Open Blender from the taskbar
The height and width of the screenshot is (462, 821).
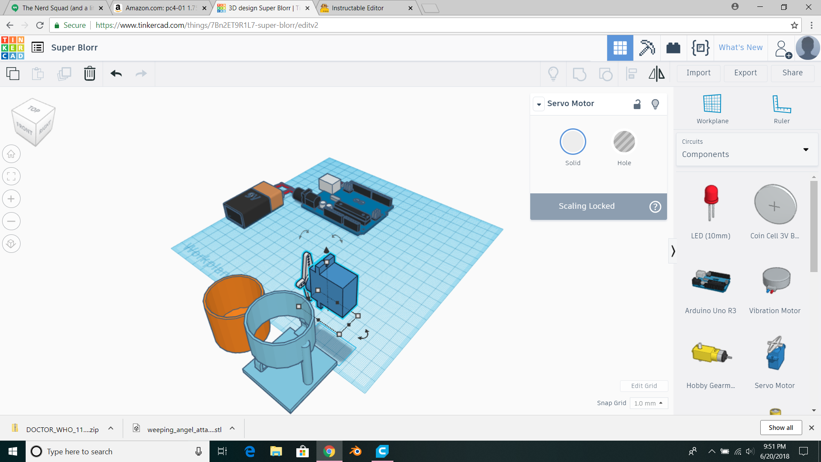[356, 451]
